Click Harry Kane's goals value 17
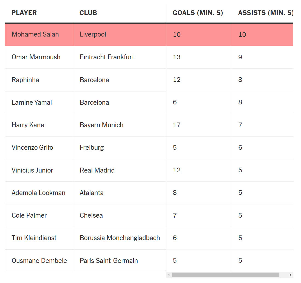 pyautogui.click(x=177, y=125)
